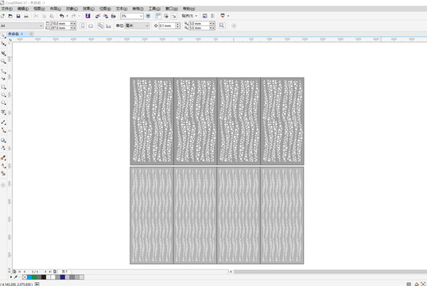Select the Page 1 tab at bottom
The height and width of the screenshot is (286, 427).
click(x=64, y=272)
